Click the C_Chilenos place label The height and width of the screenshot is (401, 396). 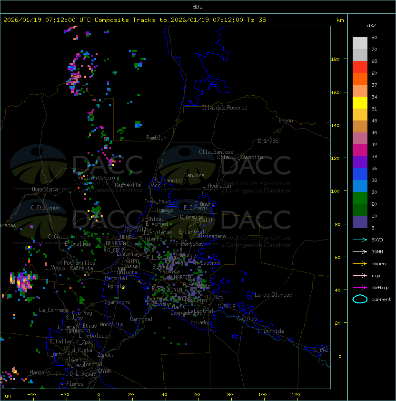(45, 208)
